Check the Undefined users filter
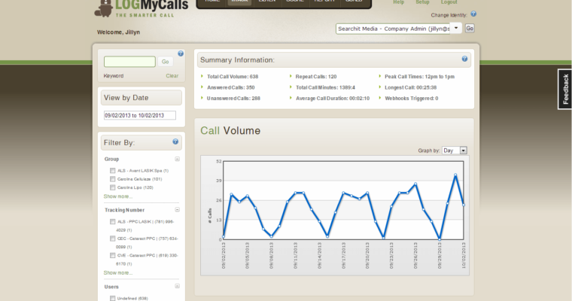Screen dimensions: 572x301 click(x=113, y=298)
